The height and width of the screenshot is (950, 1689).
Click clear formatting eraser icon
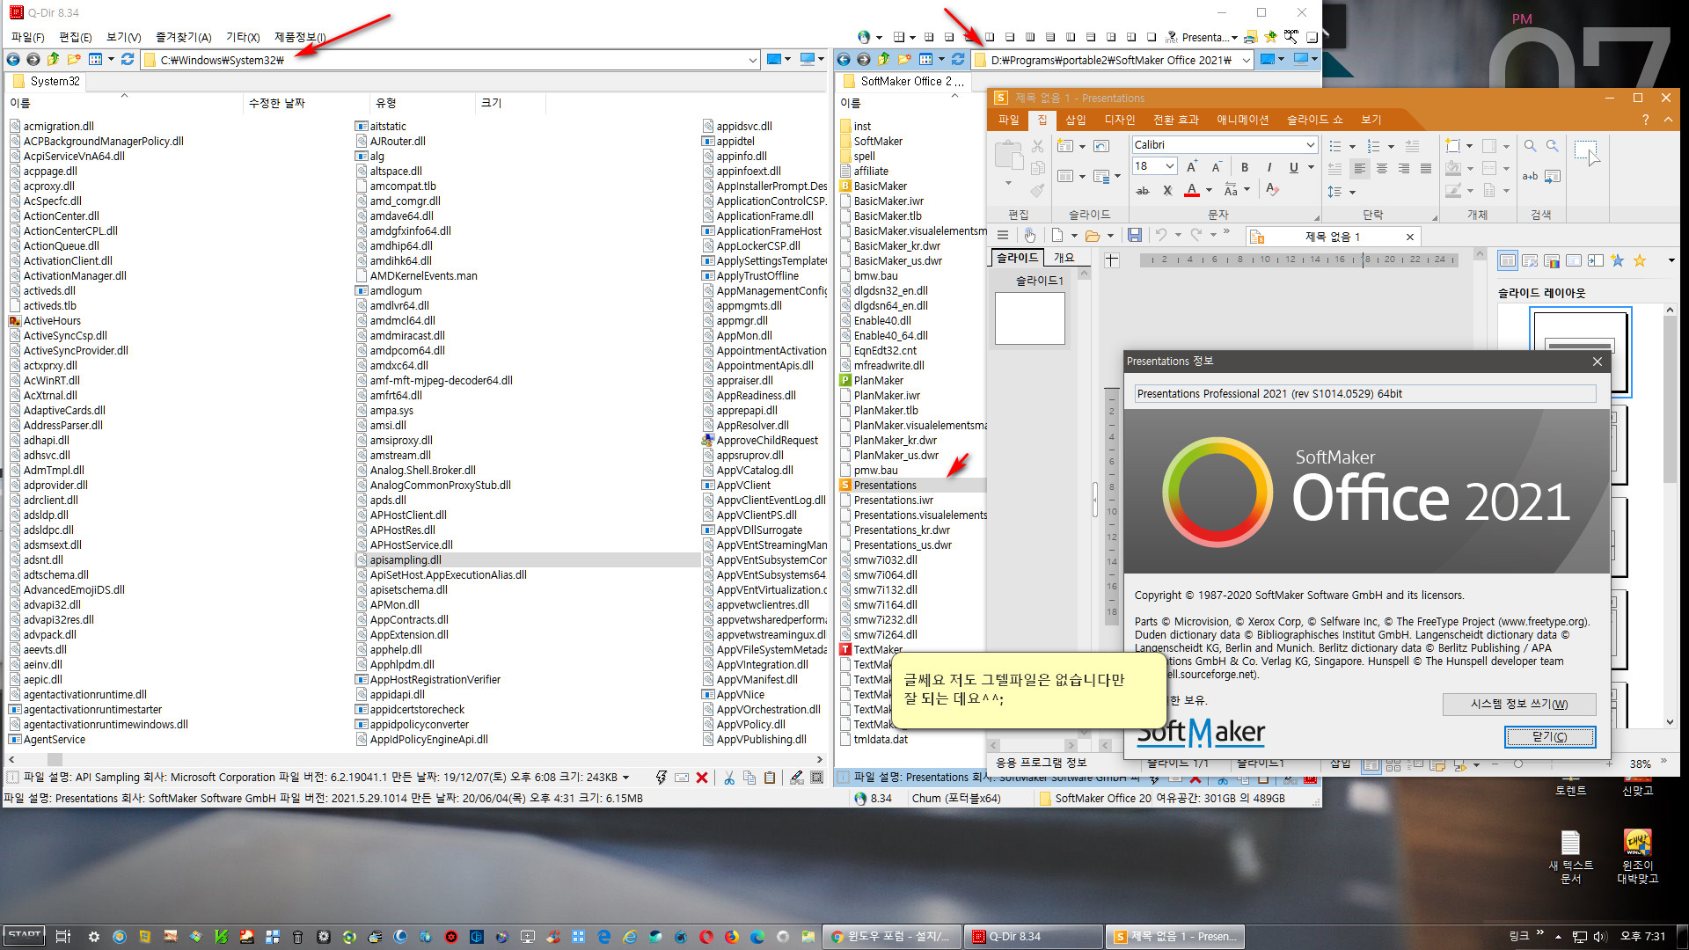click(x=1272, y=190)
